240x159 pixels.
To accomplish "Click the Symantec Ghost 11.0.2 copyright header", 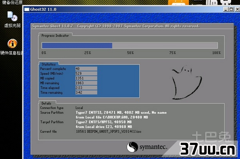I will pyautogui.click(x=116, y=26).
